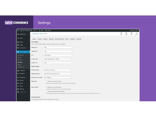
Task: Open the Default customer location dropdown
Action: pos(59,78)
